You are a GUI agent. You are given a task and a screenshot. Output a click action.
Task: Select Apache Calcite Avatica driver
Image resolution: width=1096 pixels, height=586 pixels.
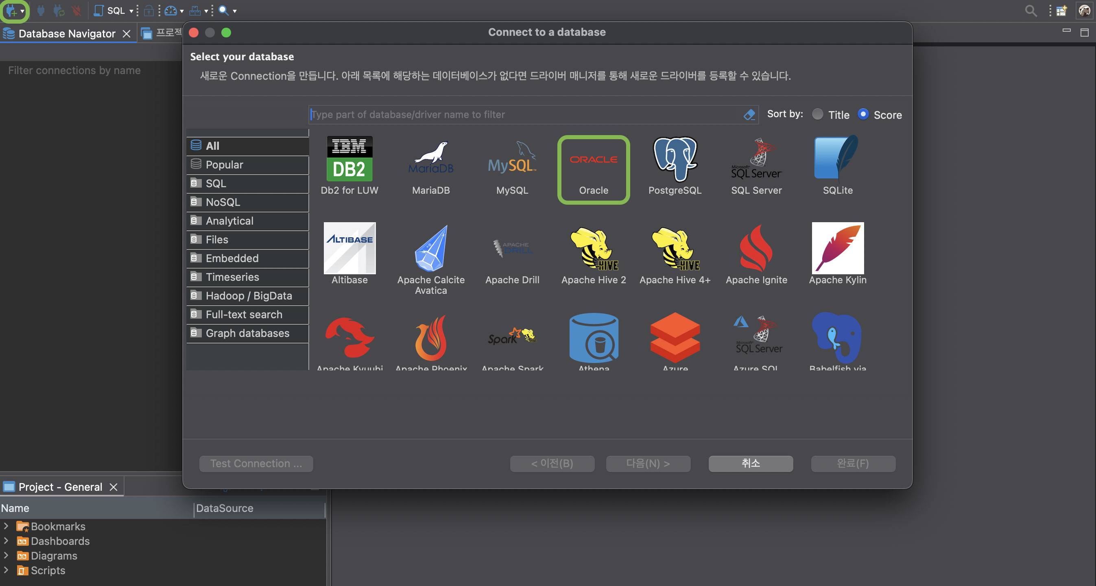[430, 260]
